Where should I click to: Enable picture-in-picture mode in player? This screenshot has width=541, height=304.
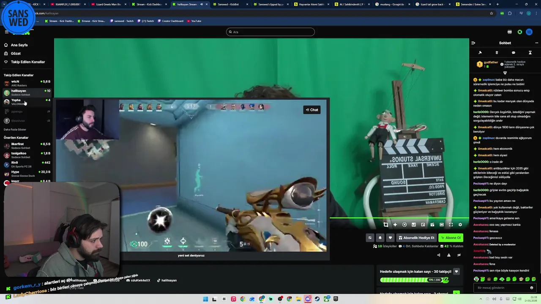423,225
